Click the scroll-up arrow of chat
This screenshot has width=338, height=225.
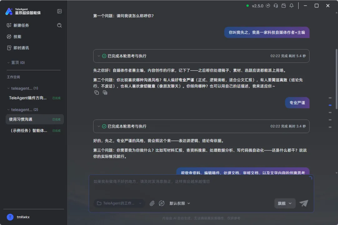(337, 13)
